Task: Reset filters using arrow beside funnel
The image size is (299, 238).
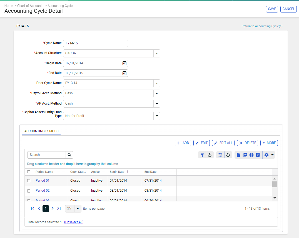Action: click(210, 155)
